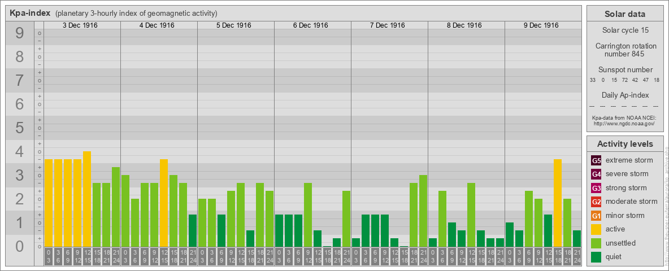Image resolution: width=669 pixels, height=271 pixels.
Task: Click the '5 Dec 1916' date header
Action: (x=234, y=25)
